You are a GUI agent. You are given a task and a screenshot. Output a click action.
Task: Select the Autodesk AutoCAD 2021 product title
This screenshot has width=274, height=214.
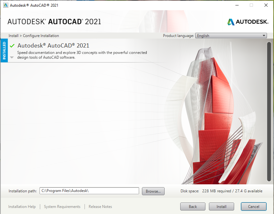click(x=53, y=46)
